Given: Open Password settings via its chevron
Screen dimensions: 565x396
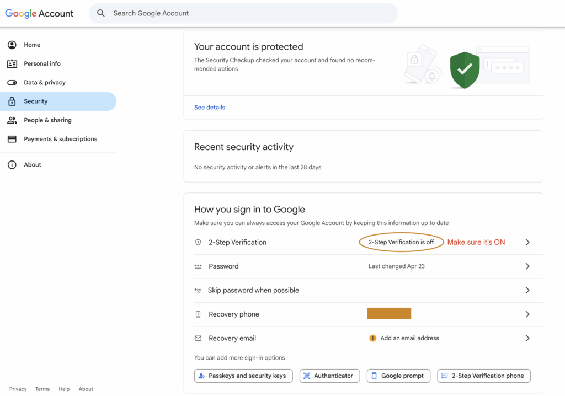Looking at the screenshot, I should tap(527, 266).
